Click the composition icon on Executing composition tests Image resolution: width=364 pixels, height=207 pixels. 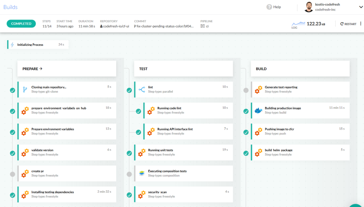[x=141, y=173]
